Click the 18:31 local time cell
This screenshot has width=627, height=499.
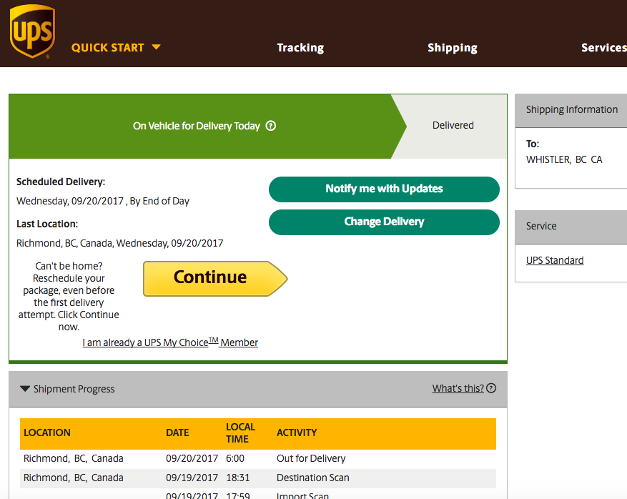coord(237,478)
